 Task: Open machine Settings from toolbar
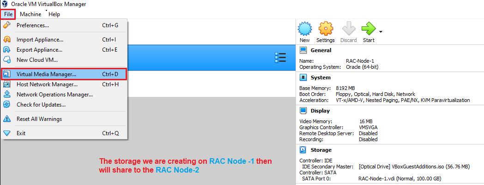(325, 32)
